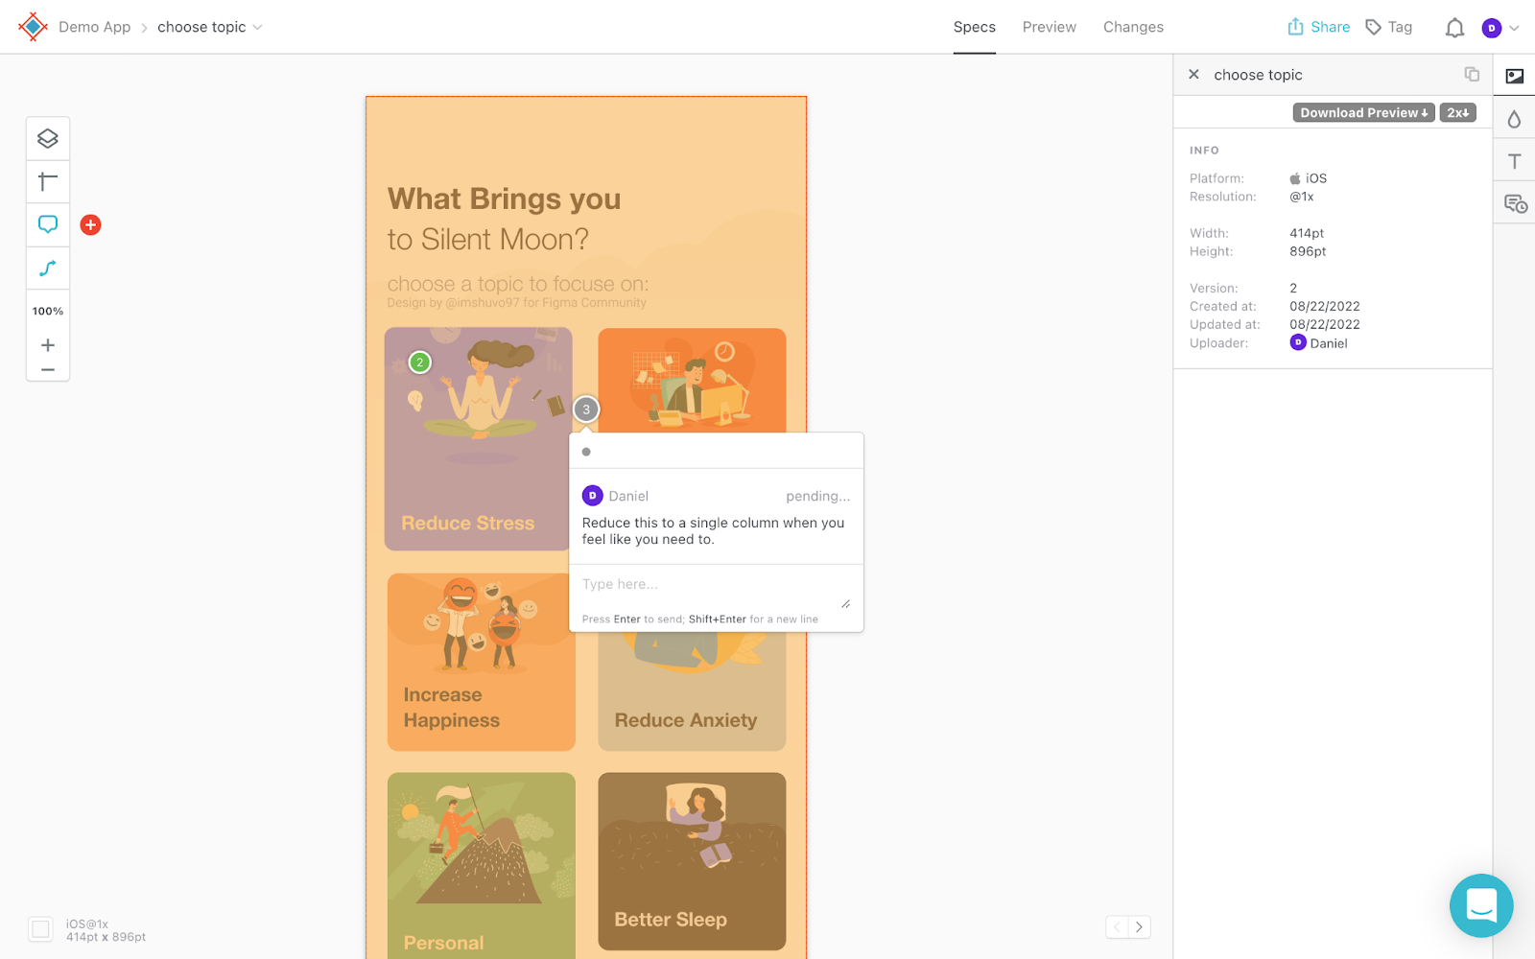Click 'to Silent Moon?' text
The height and width of the screenshot is (959, 1535).
(487, 239)
